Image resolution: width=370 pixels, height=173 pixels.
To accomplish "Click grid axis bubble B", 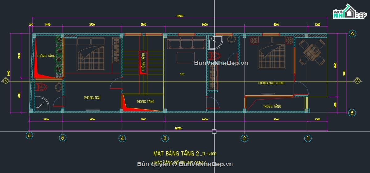I will [x=352, y=112].
